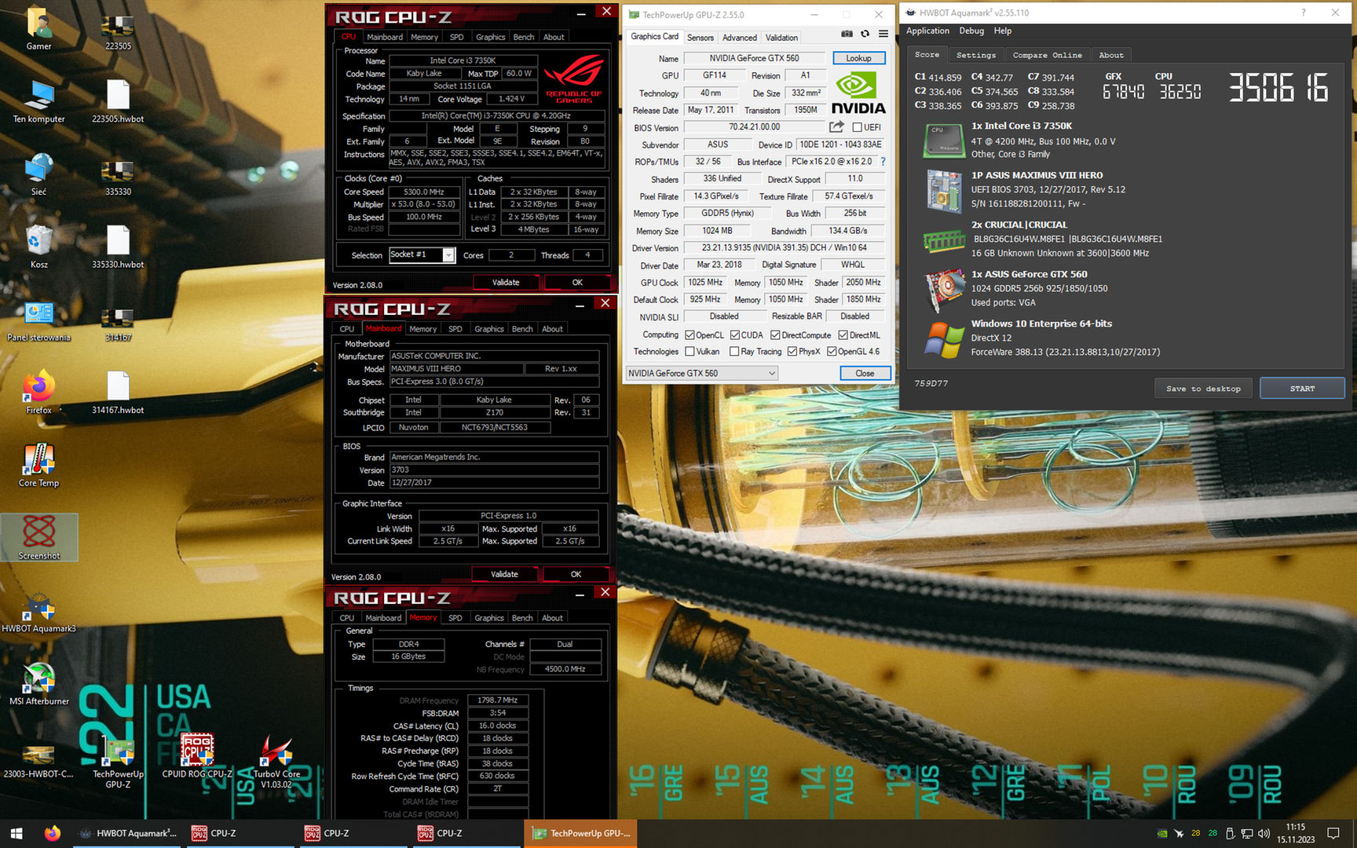
Task: Expand the Socket #1 selection dropdown
Action: tap(448, 255)
